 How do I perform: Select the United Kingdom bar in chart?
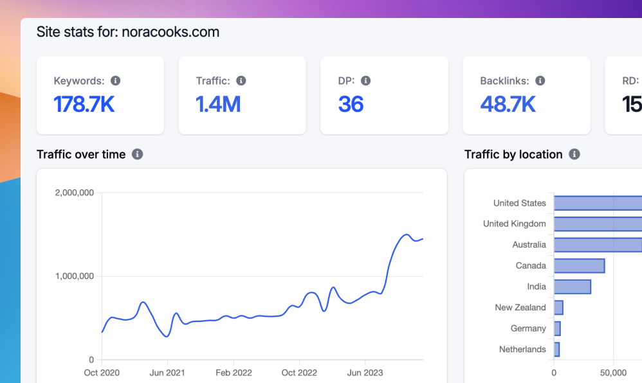597,224
